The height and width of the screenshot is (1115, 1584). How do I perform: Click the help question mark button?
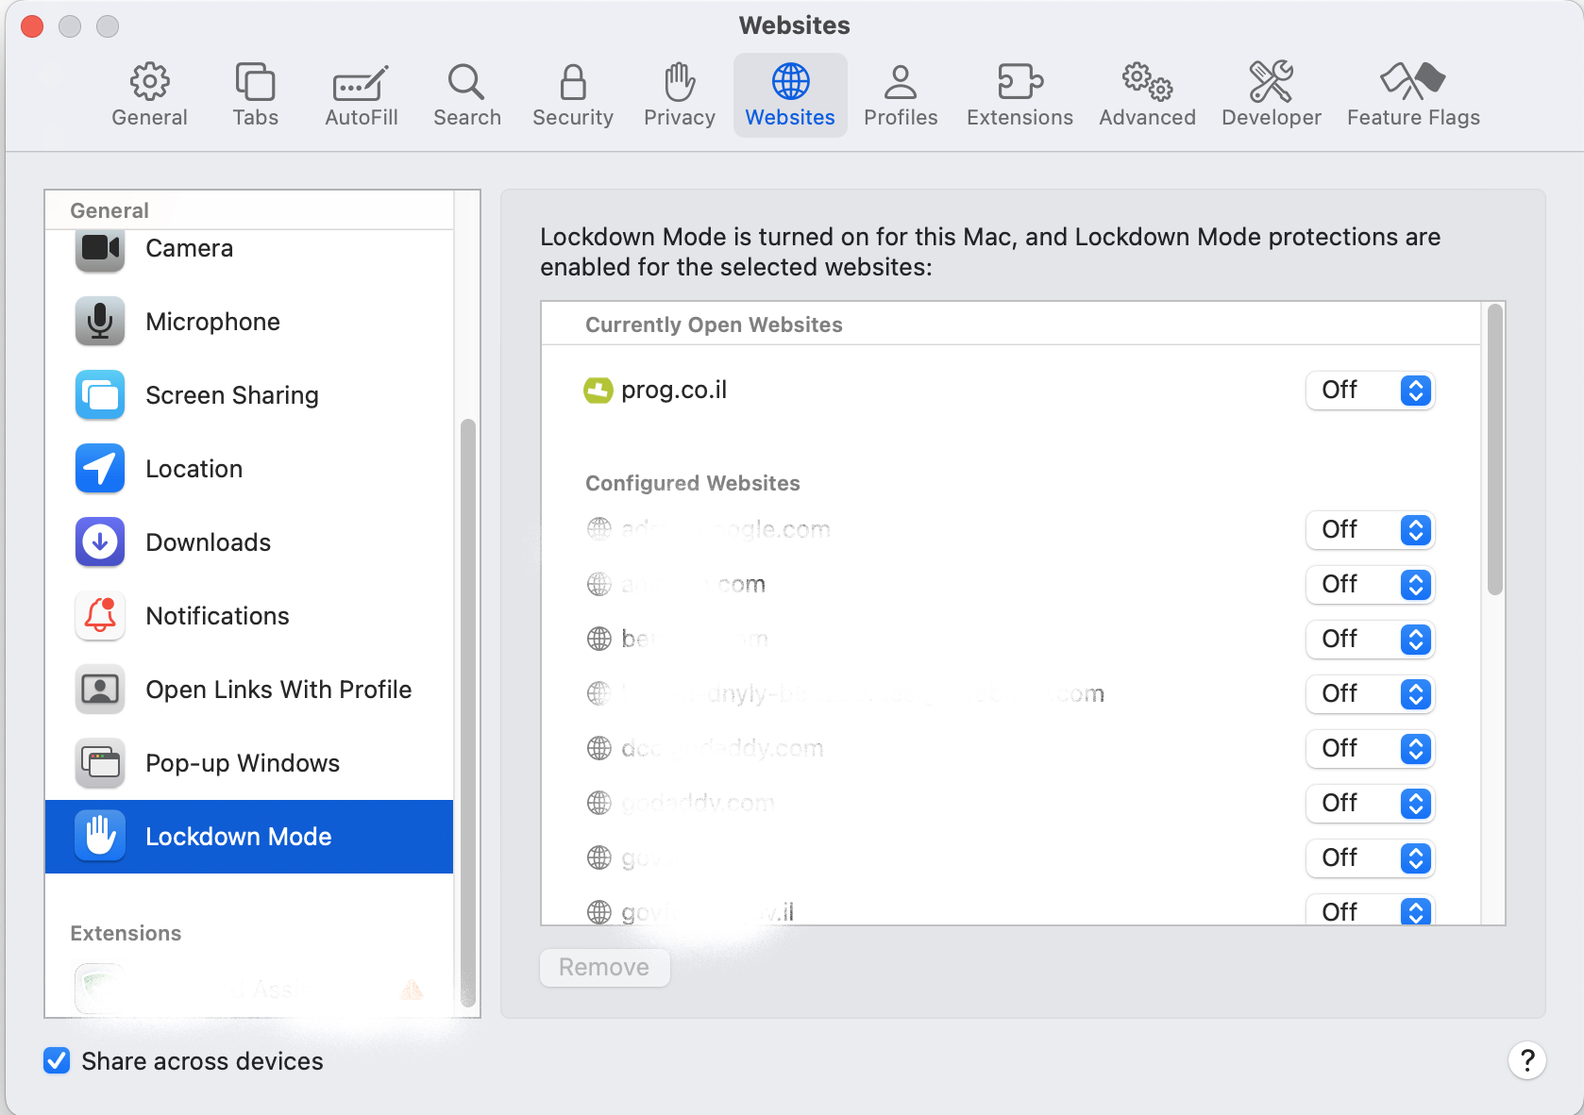[1526, 1060]
